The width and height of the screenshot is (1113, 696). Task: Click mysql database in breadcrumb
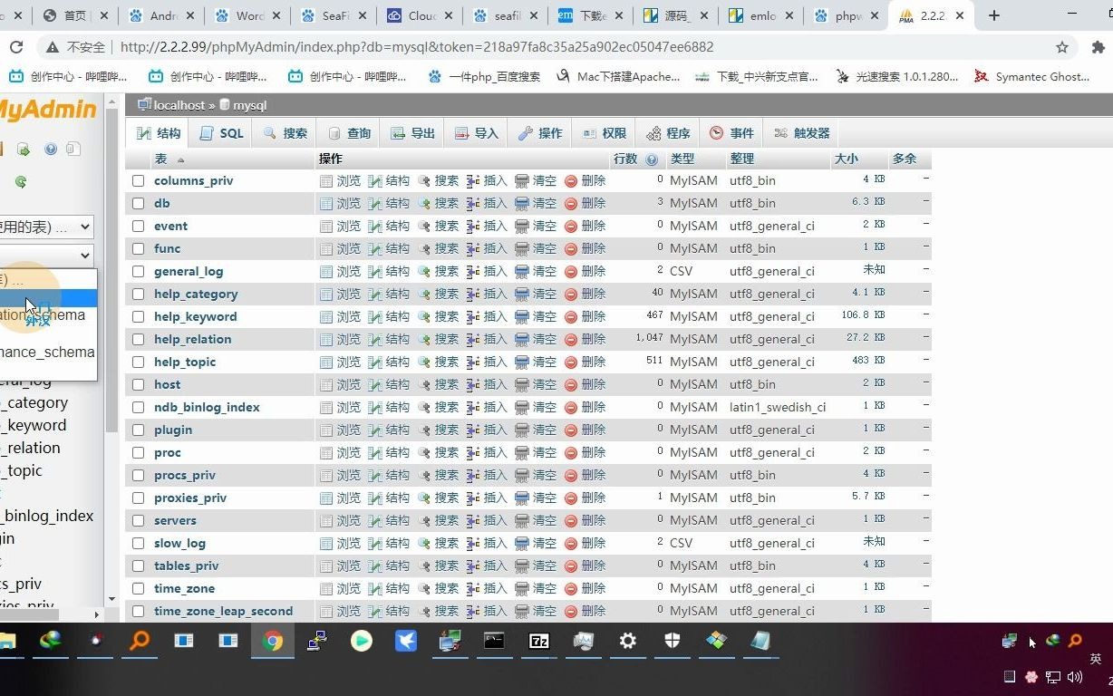249,105
